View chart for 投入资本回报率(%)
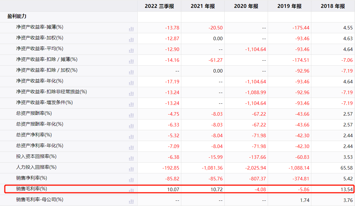Viewport: 355px width, 206px height. pos(131,158)
